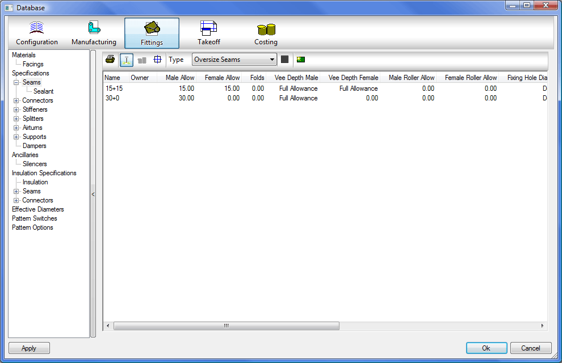Expand the Splitters tree node
This screenshot has width=562, height=363.
(x=16, y=119)
